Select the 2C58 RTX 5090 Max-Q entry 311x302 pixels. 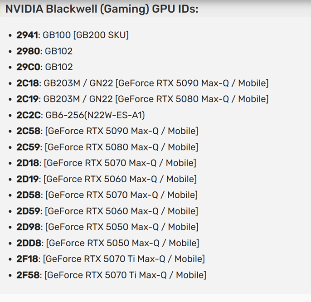pyautogui.click(x=107, y=131)
